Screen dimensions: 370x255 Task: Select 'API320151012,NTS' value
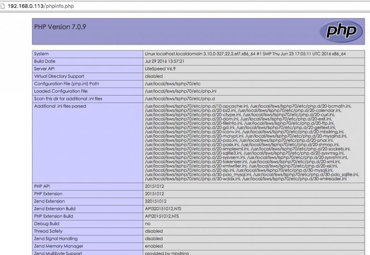click(x=163, y=209)
